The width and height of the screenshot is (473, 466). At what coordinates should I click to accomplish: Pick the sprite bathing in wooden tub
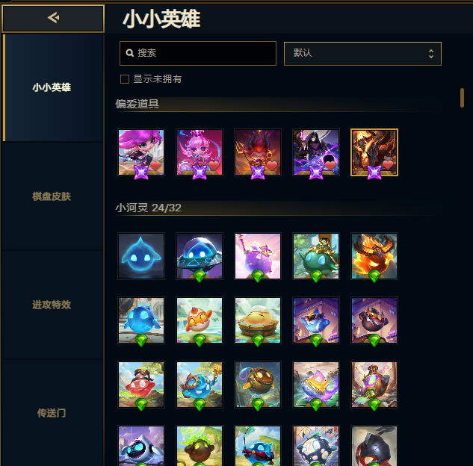tap(258, 320)
